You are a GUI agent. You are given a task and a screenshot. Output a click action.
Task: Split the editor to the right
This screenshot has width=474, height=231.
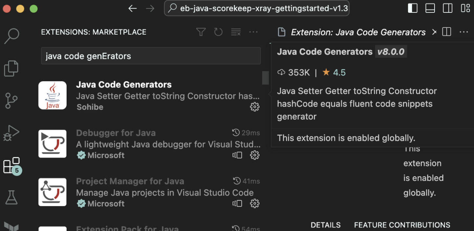pyautogui.click(x=447, y=32)
